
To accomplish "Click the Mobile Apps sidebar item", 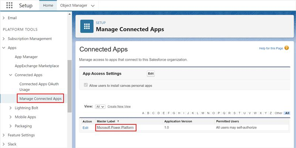I will click(x=25, y=117).
